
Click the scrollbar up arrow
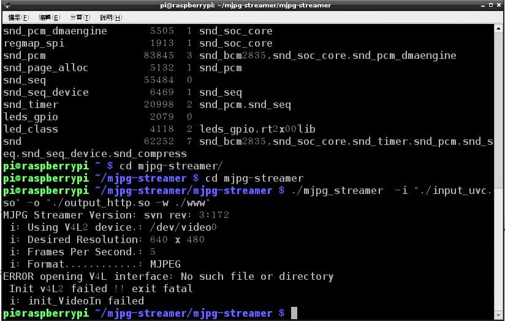coord(498,29)
